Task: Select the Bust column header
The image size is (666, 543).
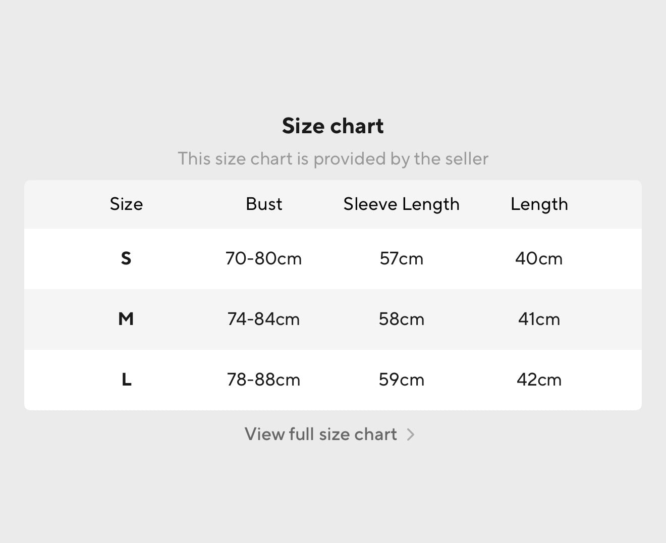Action: pos(264,204)
